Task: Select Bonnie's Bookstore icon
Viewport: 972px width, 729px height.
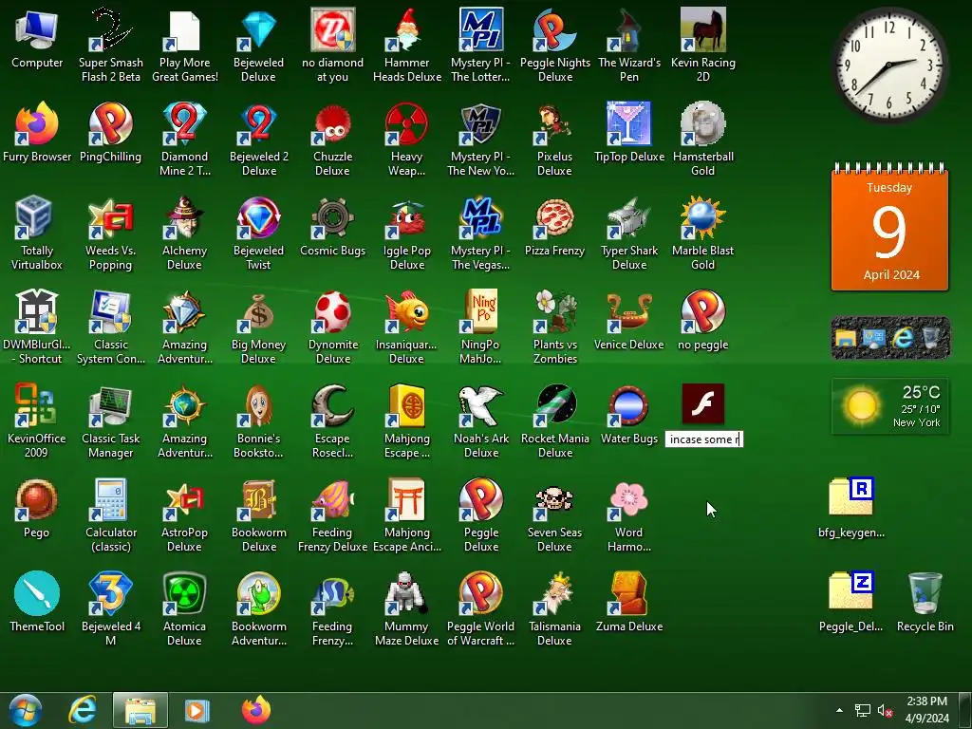Action: click(258, 406)
